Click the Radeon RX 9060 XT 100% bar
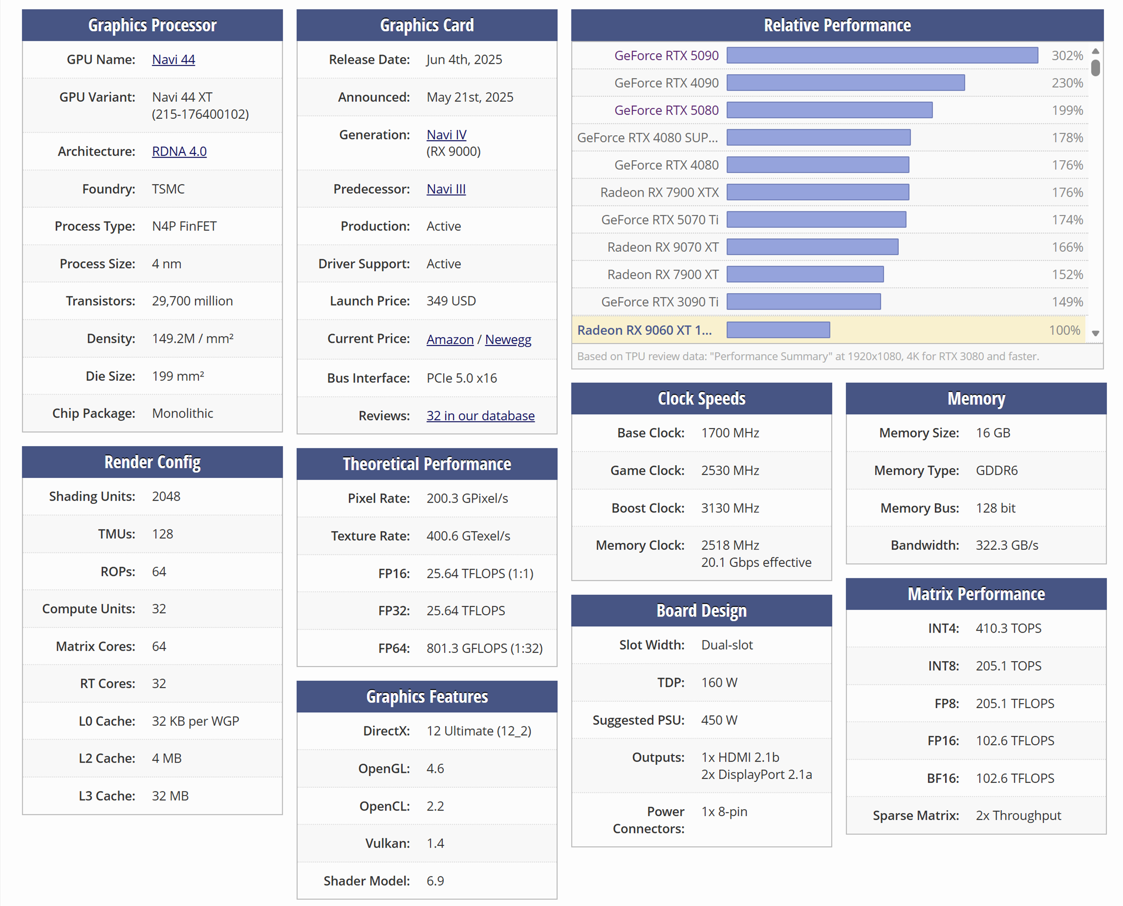The width and height of the screenshot is (1123, 906). point(778,330)
